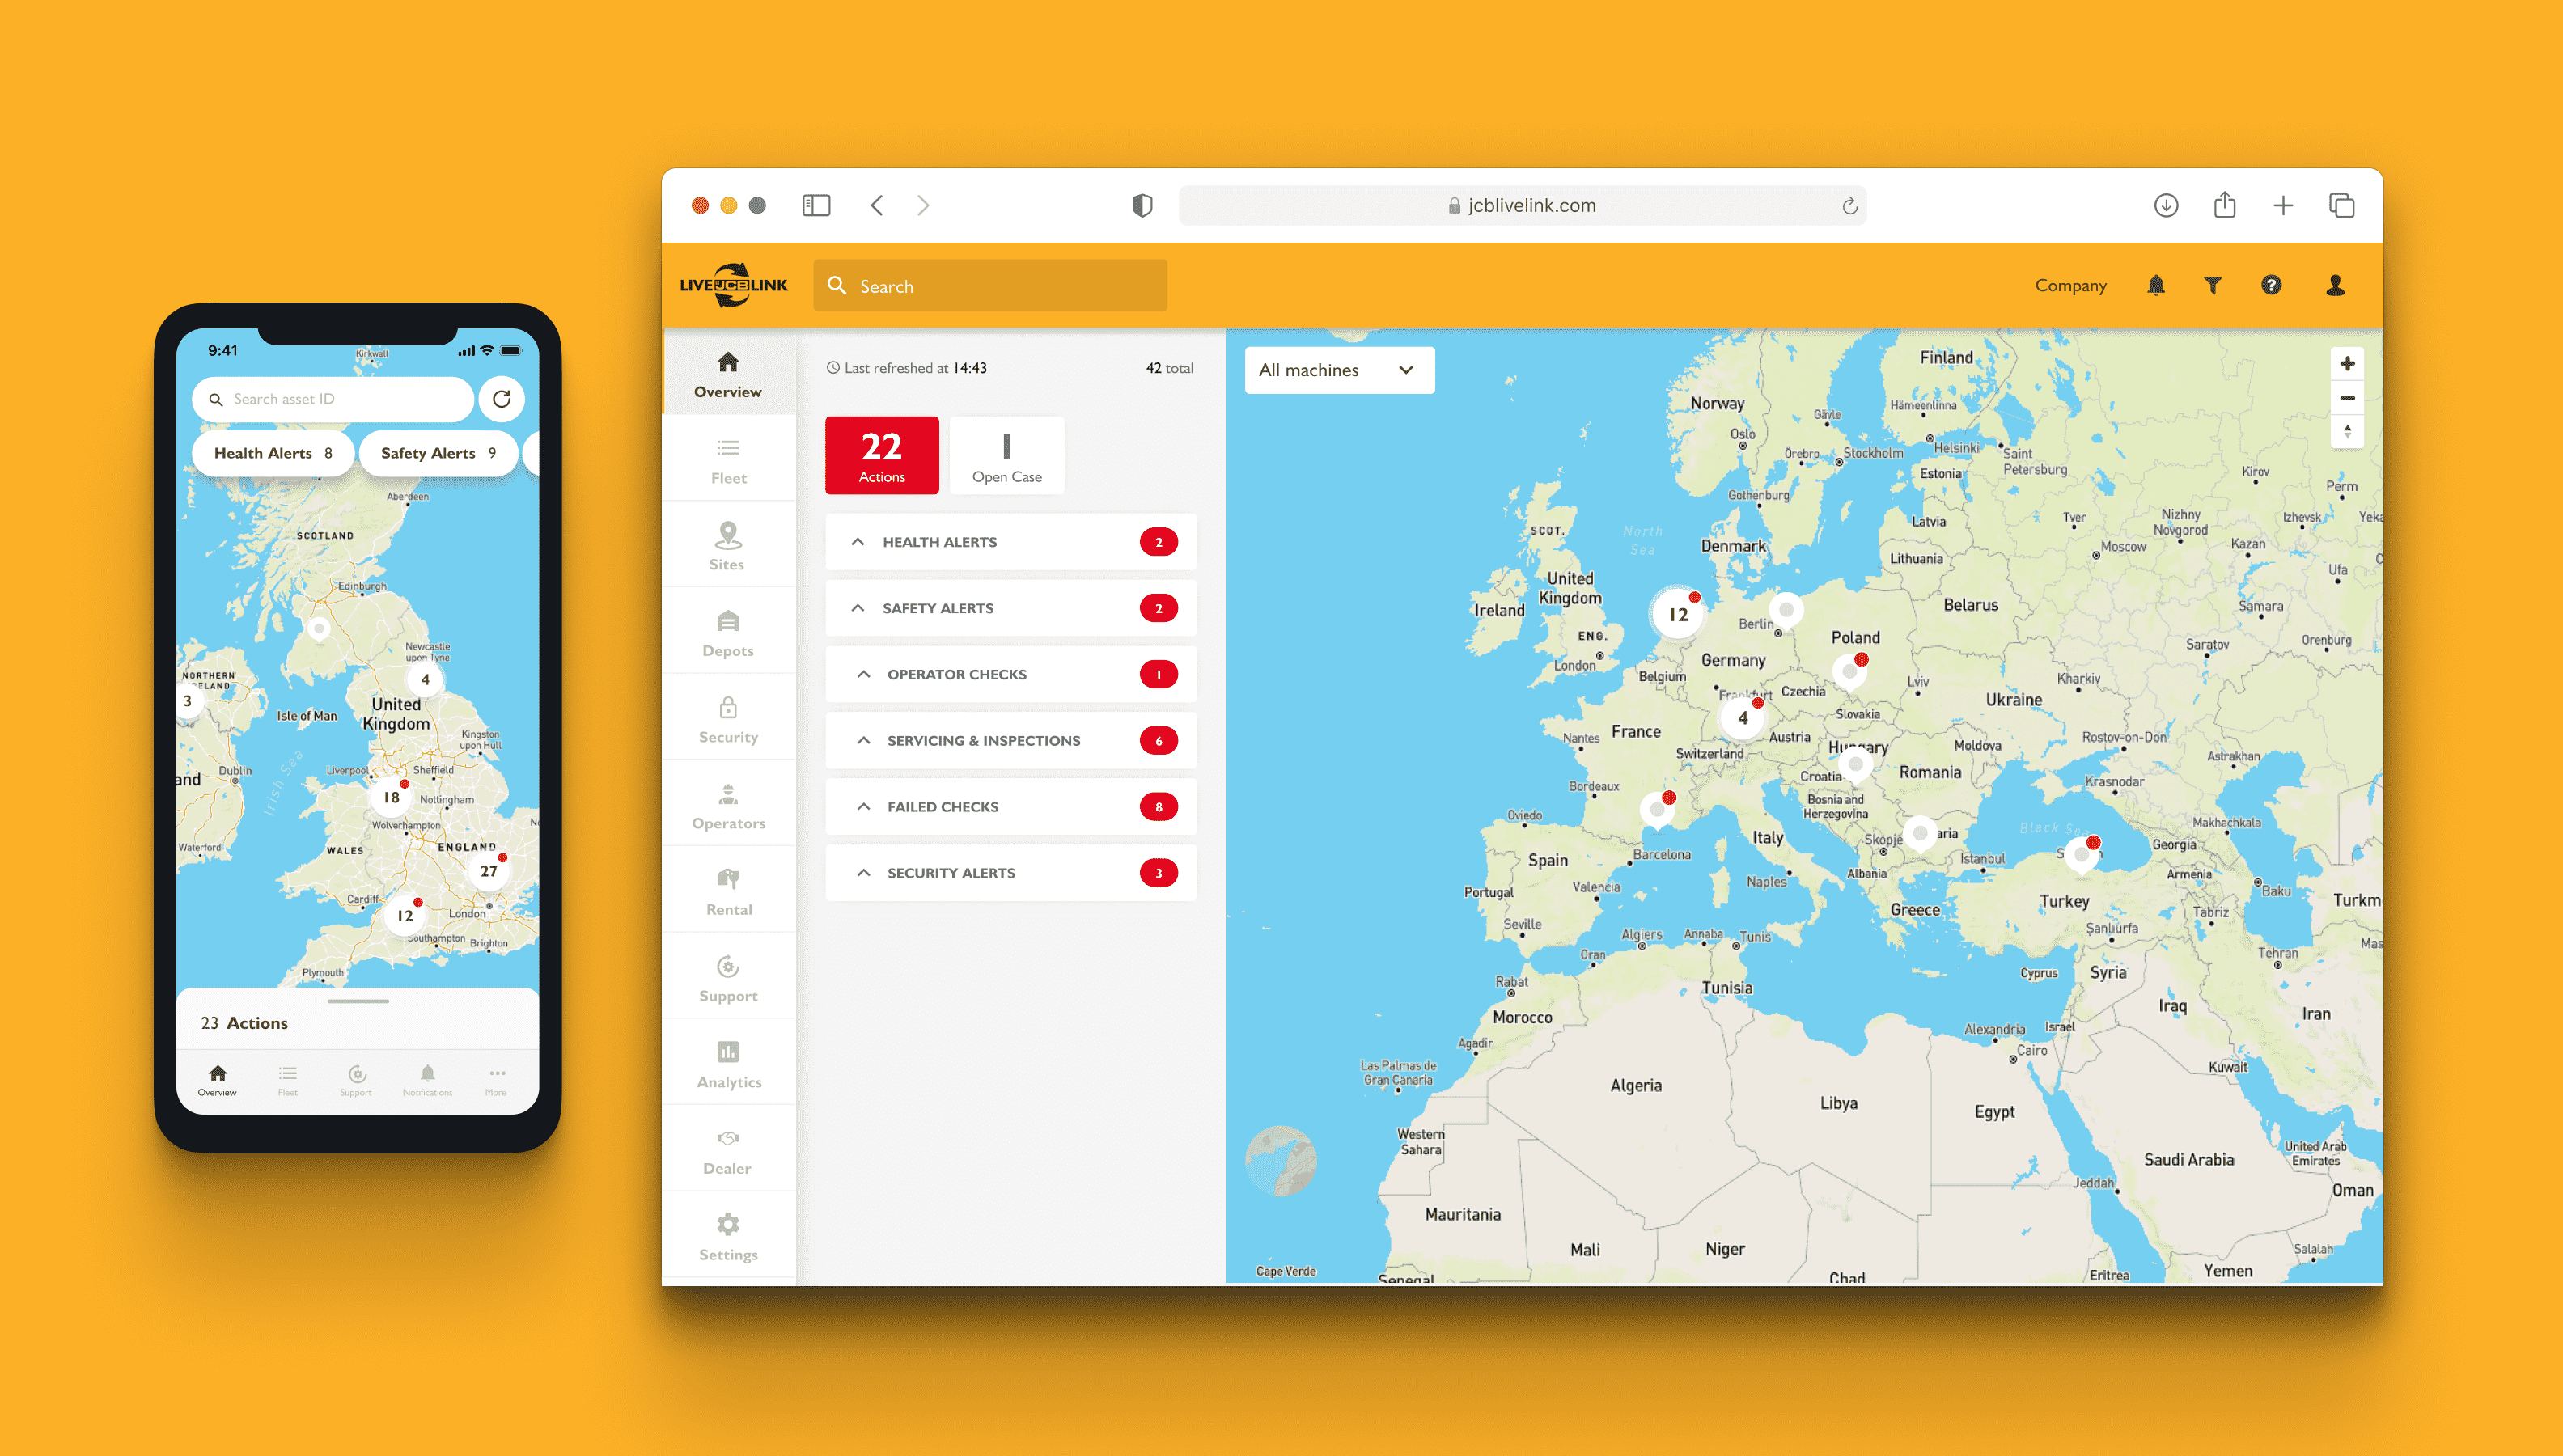Zoom in on the map with plus
This screenshot has width=2563, height=1456.
(x=2347, y=364)
